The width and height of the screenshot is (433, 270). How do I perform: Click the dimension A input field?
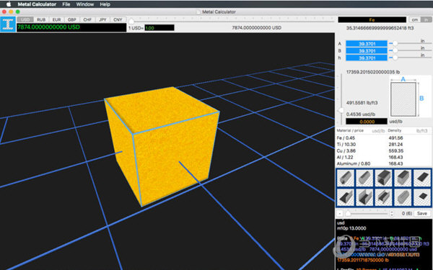(367, 43)
